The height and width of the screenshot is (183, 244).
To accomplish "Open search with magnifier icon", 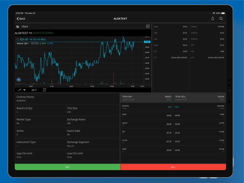I will click(221, 19).
